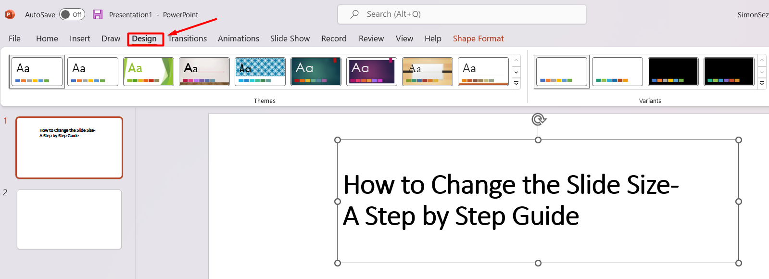Expand the Themes gallery More arrow
The height and width of the screenshot is (279, 769).
(516, 84)
